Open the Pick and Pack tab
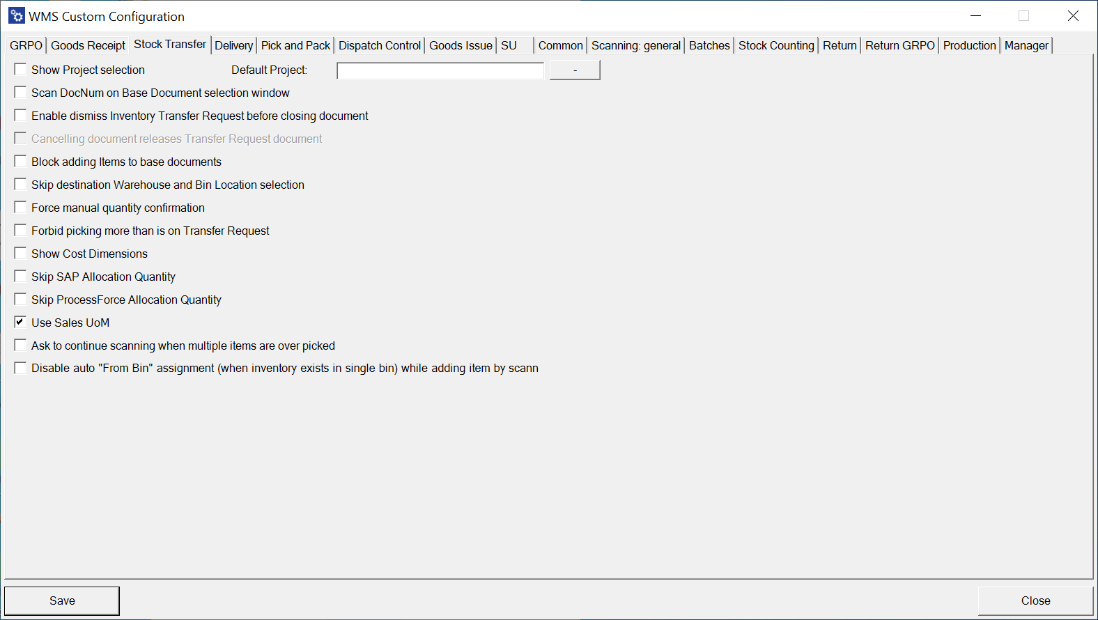Viewport: 1098px width, 620px height. 295,45
